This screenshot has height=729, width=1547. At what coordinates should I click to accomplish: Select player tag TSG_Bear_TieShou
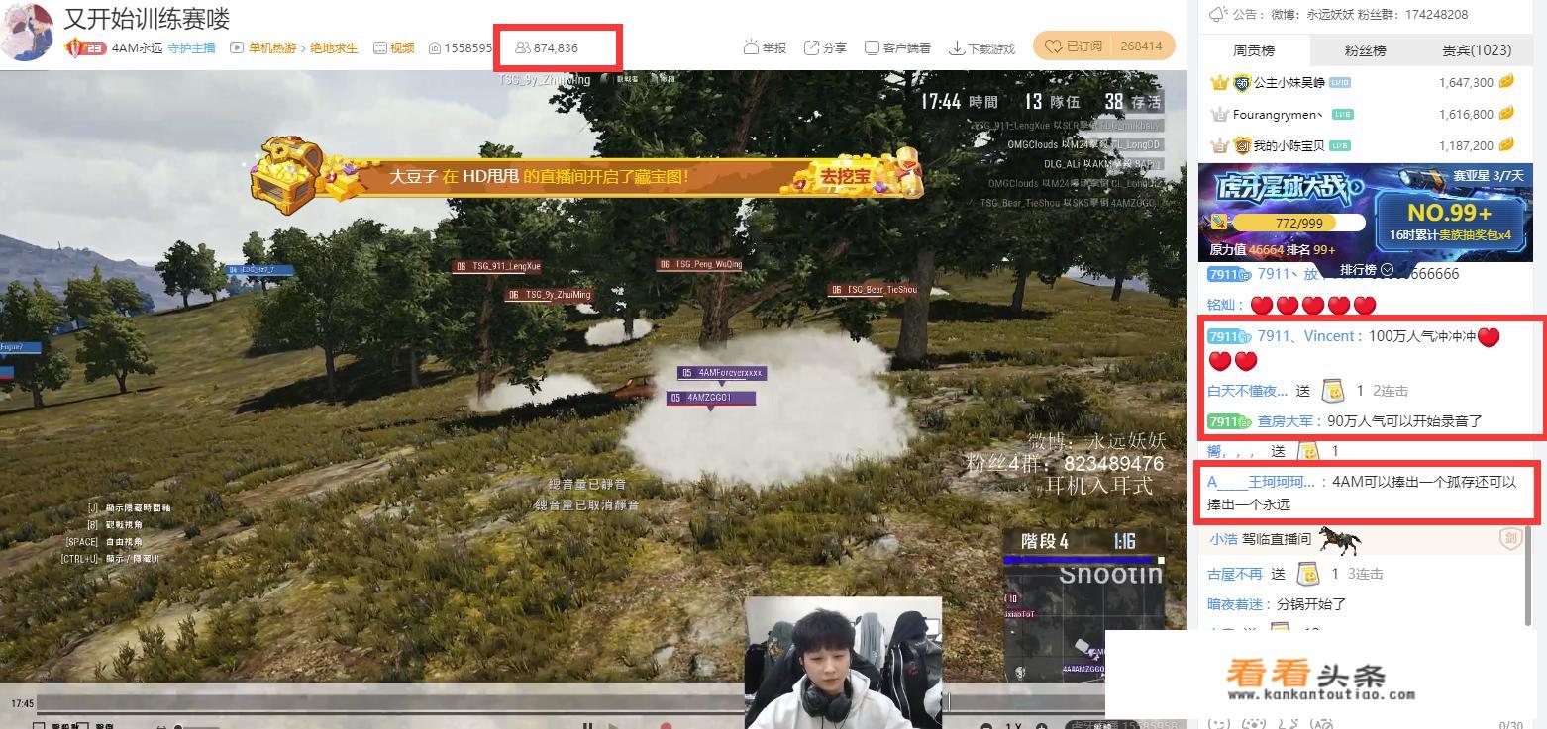coord(873,290)
